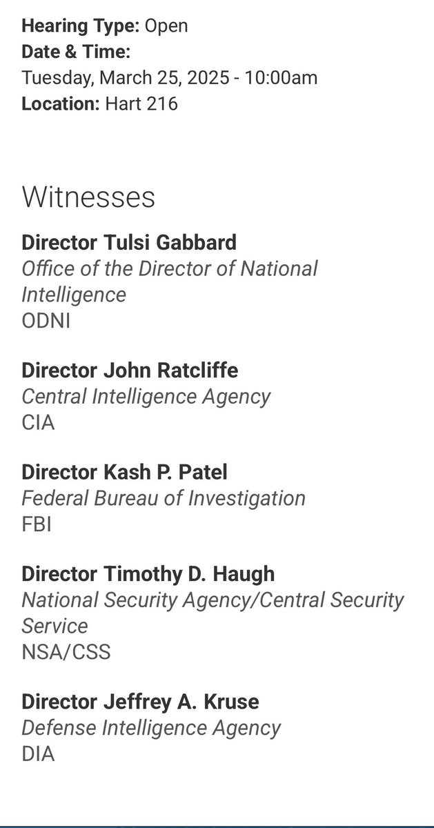Open Director John Ratcliffe's name
Screen dimensions: 434x828
(x=130, y=371)
